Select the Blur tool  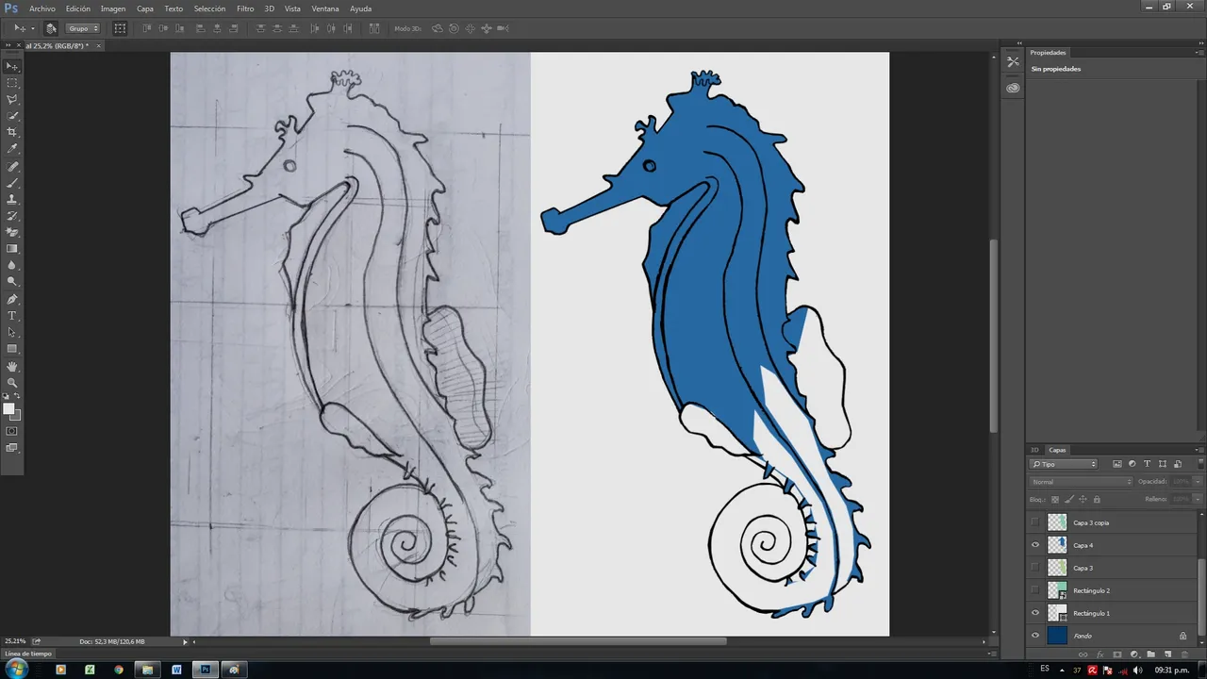click(12, 265)
